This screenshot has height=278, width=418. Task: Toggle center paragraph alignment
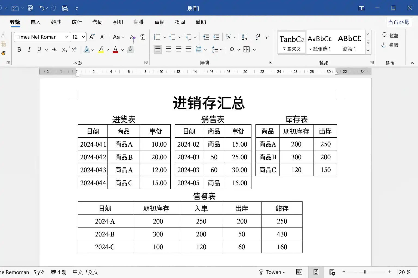168,49
